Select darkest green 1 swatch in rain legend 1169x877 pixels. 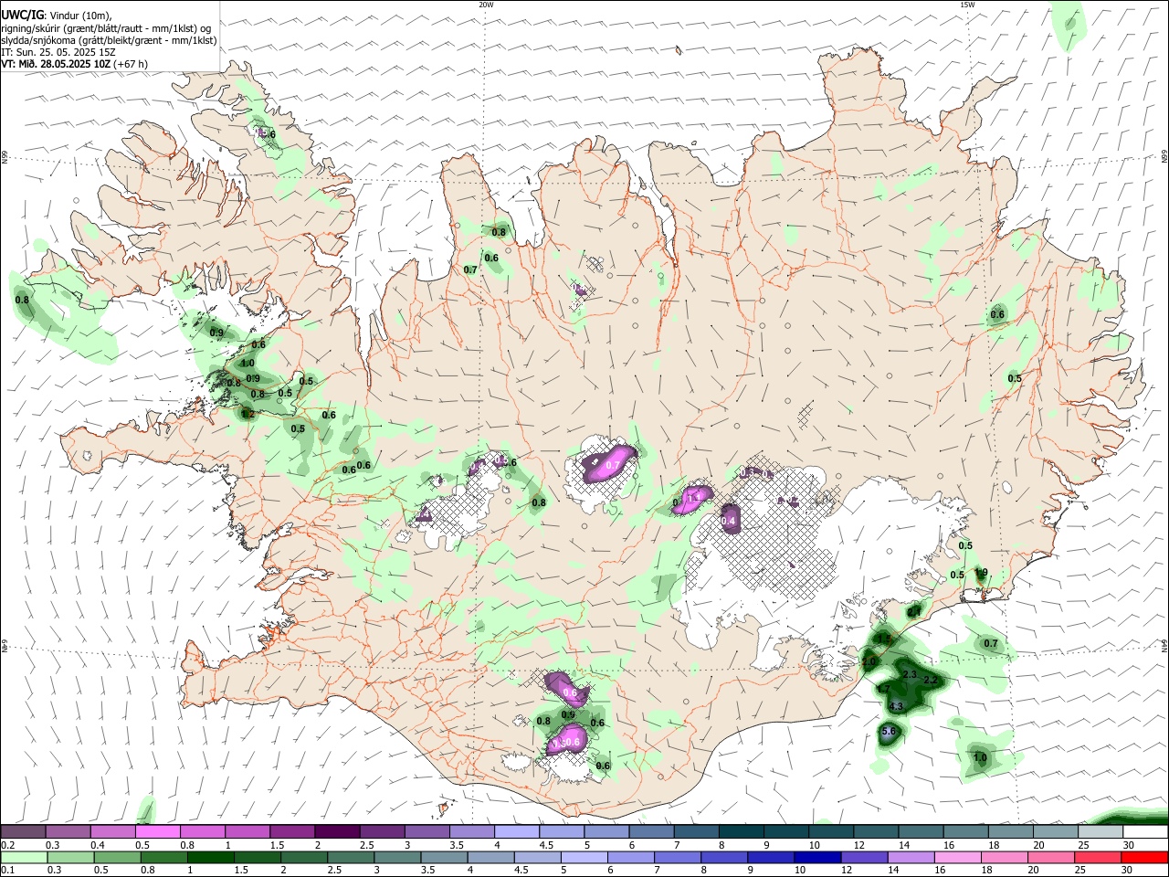click(x=211, y=857)
